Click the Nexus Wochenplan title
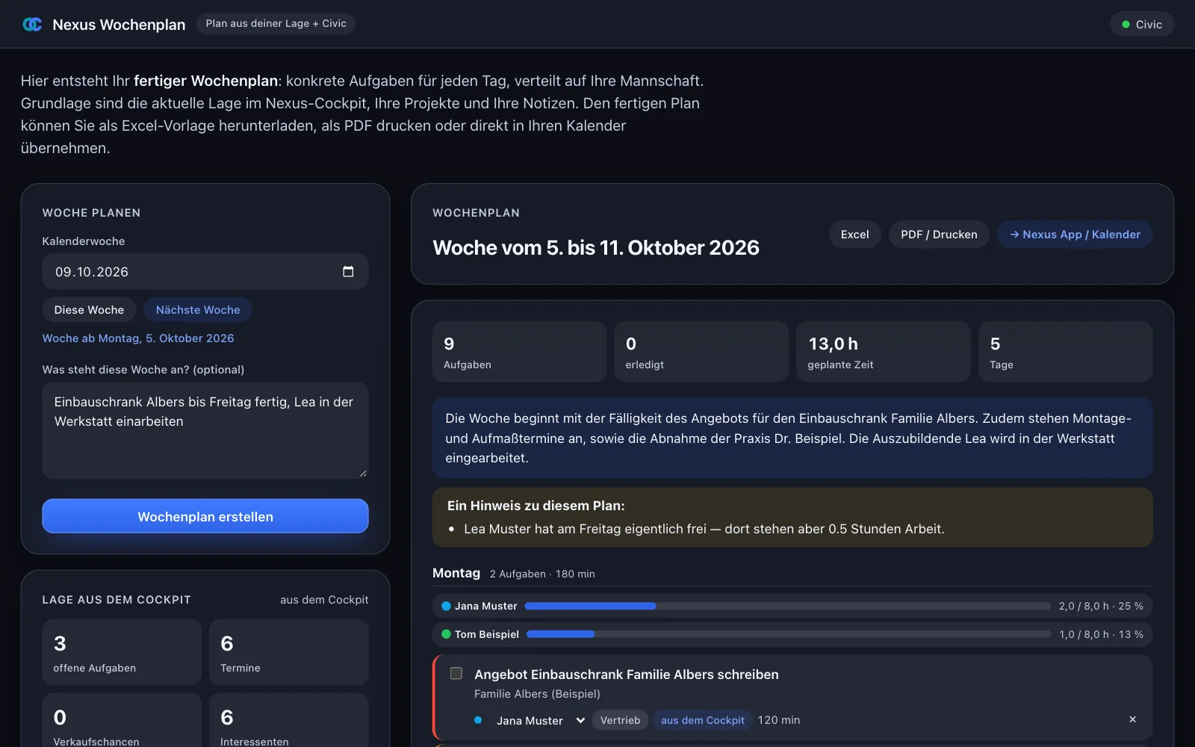This screenshot has width=1195, height=747. click(119, 25)
